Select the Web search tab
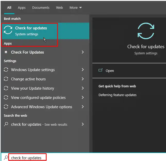Viewport: 166px width, 161px height. (x=59, y=8)
